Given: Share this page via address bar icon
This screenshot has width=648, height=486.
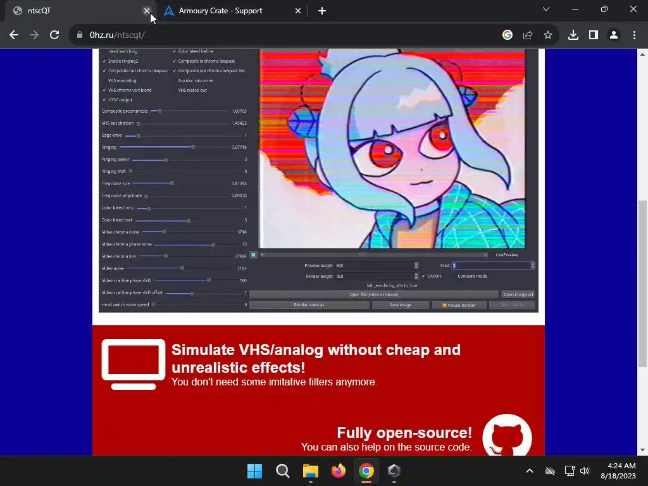Looking at the screenshot, I should [528, 35].
